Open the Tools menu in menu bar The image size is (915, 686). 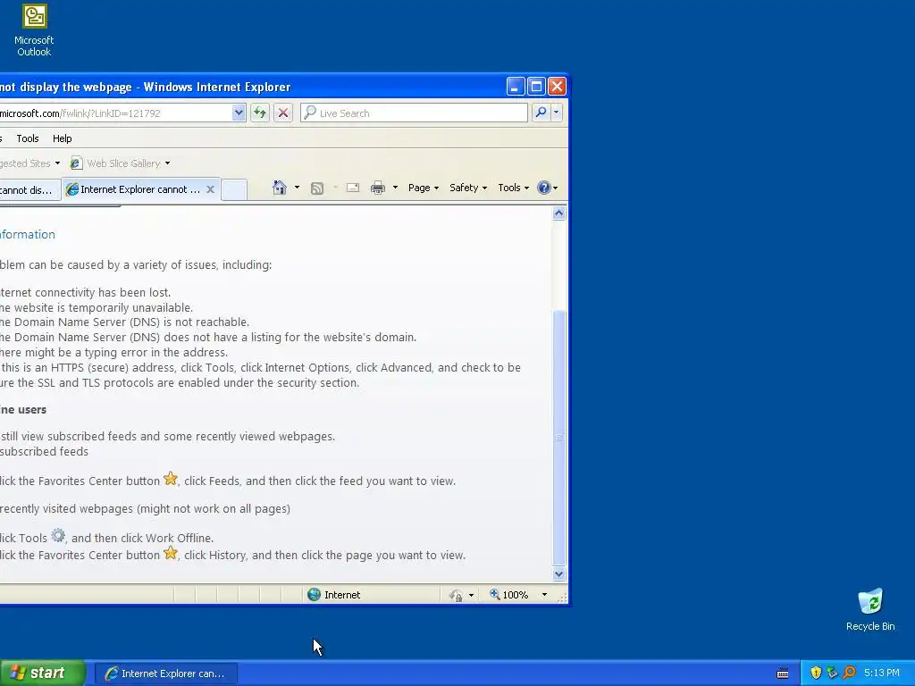click(x=28, y=138)
